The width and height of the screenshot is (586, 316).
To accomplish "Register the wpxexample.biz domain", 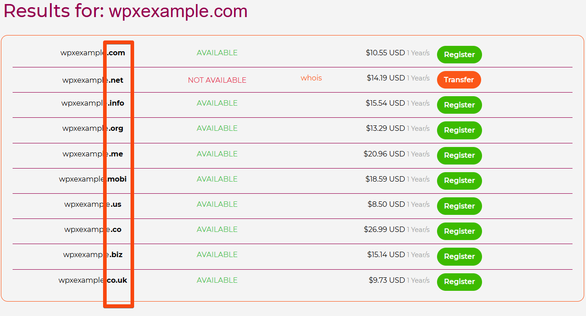I will tap(459, 256).
